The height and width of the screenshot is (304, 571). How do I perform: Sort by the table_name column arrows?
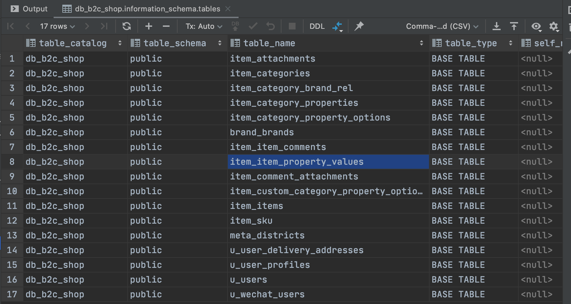pyautogui.click(x=422, y=43)
